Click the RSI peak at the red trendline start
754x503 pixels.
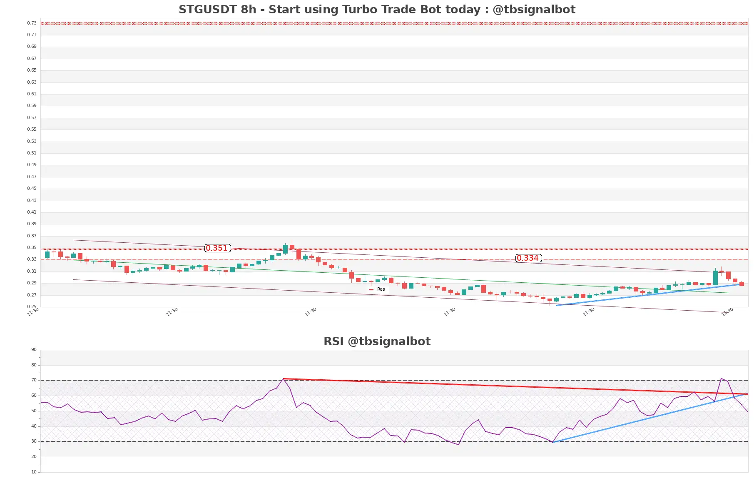point(283,379)
